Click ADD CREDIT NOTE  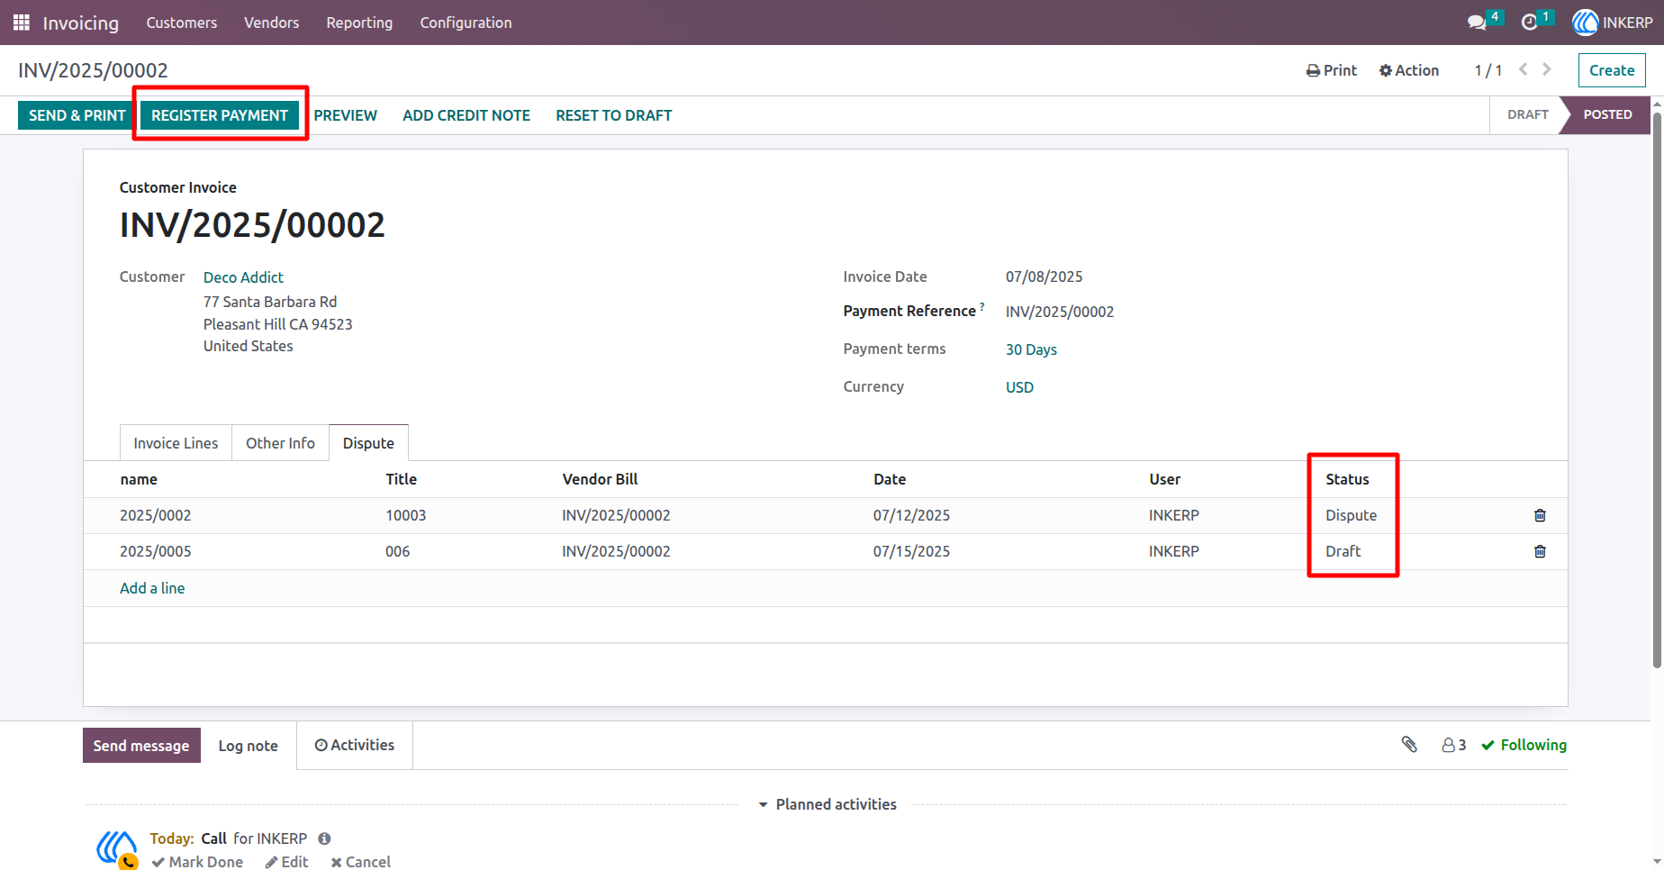[x=466, y=115]
